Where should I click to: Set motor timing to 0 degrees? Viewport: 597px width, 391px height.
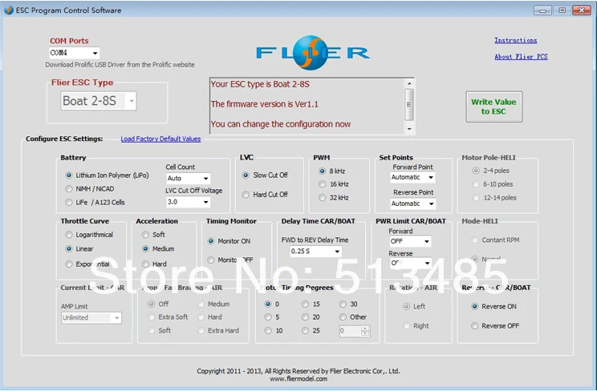coord(272,304)
